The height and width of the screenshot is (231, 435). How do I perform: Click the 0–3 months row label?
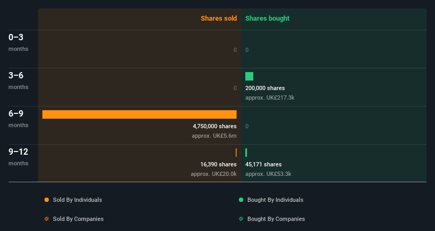19,42
